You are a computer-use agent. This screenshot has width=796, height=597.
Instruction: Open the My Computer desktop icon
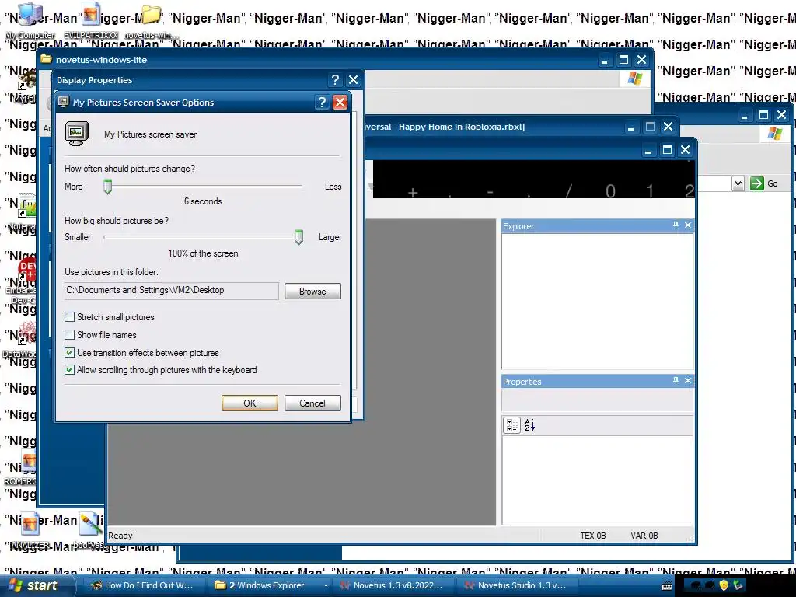(x=30, y=20)
